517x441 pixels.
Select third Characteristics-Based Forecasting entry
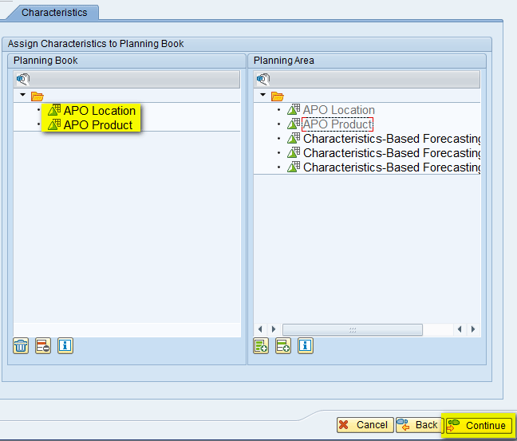(x=392, y=167)
